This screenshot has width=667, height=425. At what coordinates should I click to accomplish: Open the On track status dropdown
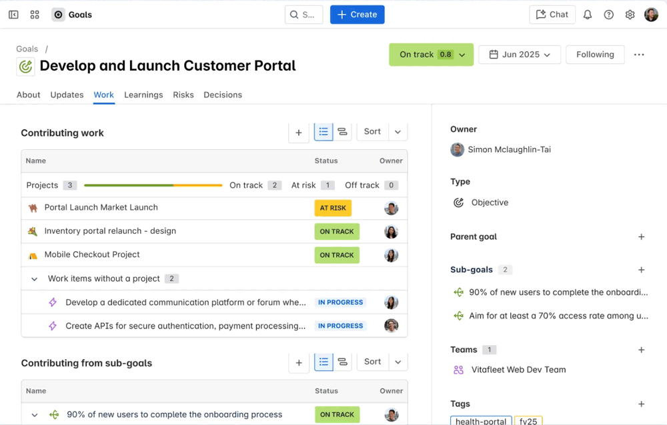pyautogui.click(x=431, y=55)
